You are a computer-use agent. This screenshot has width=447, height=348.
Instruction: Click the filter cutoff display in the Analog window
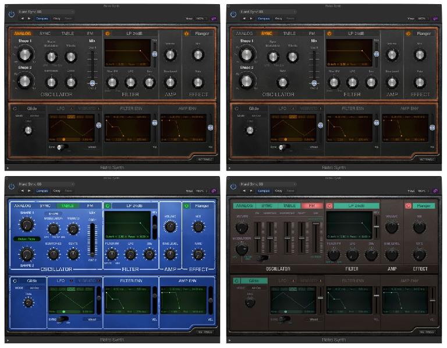click(127, 53)
